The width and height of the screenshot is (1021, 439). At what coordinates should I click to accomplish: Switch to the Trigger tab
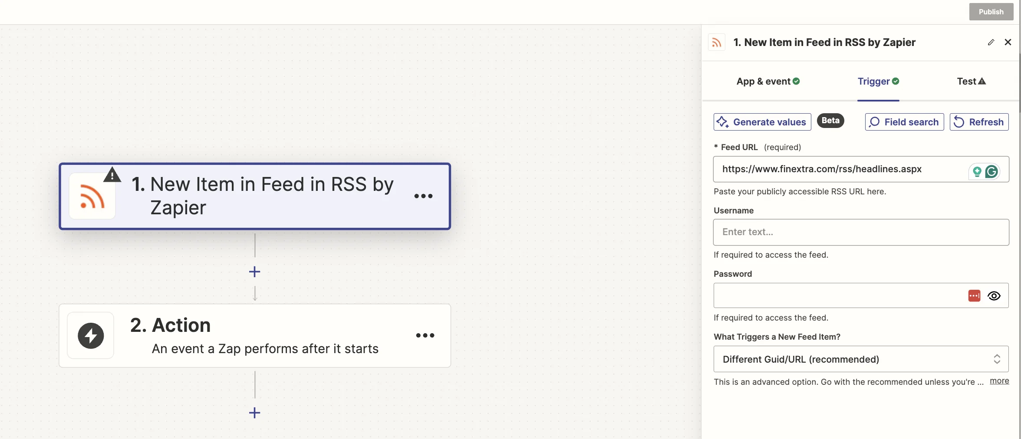click(878, 81)
